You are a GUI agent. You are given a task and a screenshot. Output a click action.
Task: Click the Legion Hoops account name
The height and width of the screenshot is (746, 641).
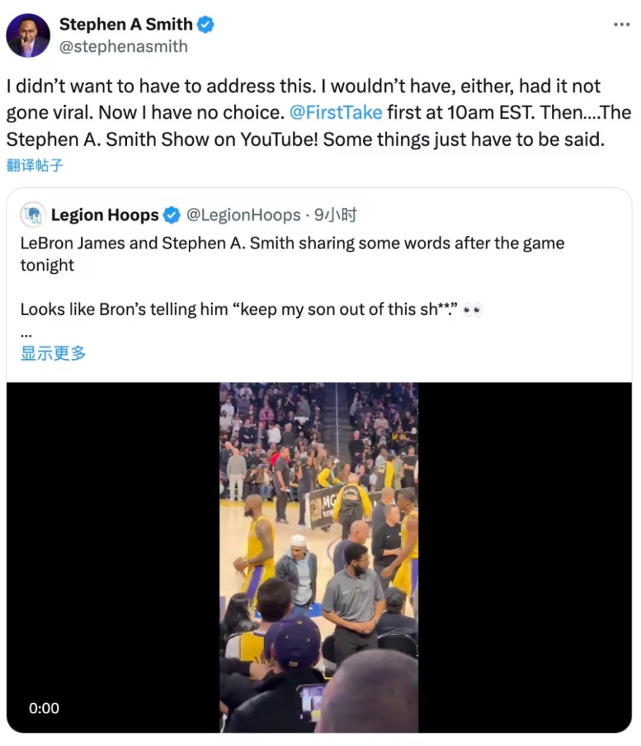tap(104, 215)
